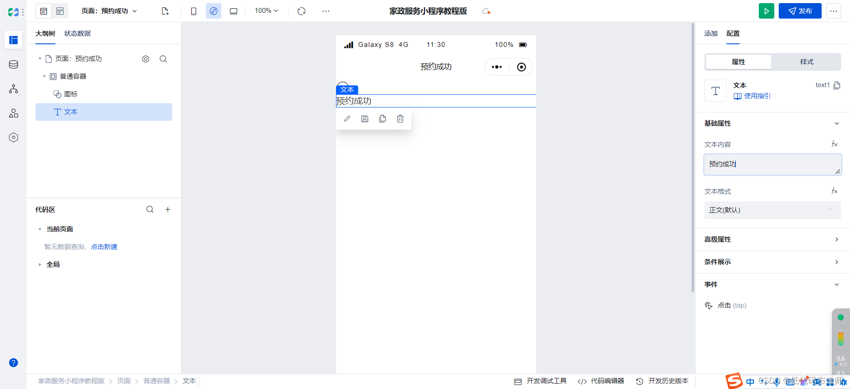Image resolution: width=850 pixels, height=389 pixels.
Task: Open page settings icon in outline tree
Action: (x=146, y=59)
